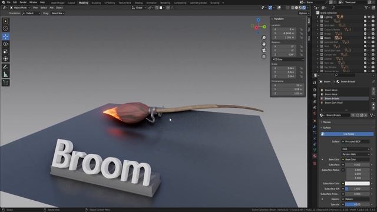This screenshot has width=377, height=212.
Task: Open the Modifier wrench properties tab
Action: coord(315,127)
